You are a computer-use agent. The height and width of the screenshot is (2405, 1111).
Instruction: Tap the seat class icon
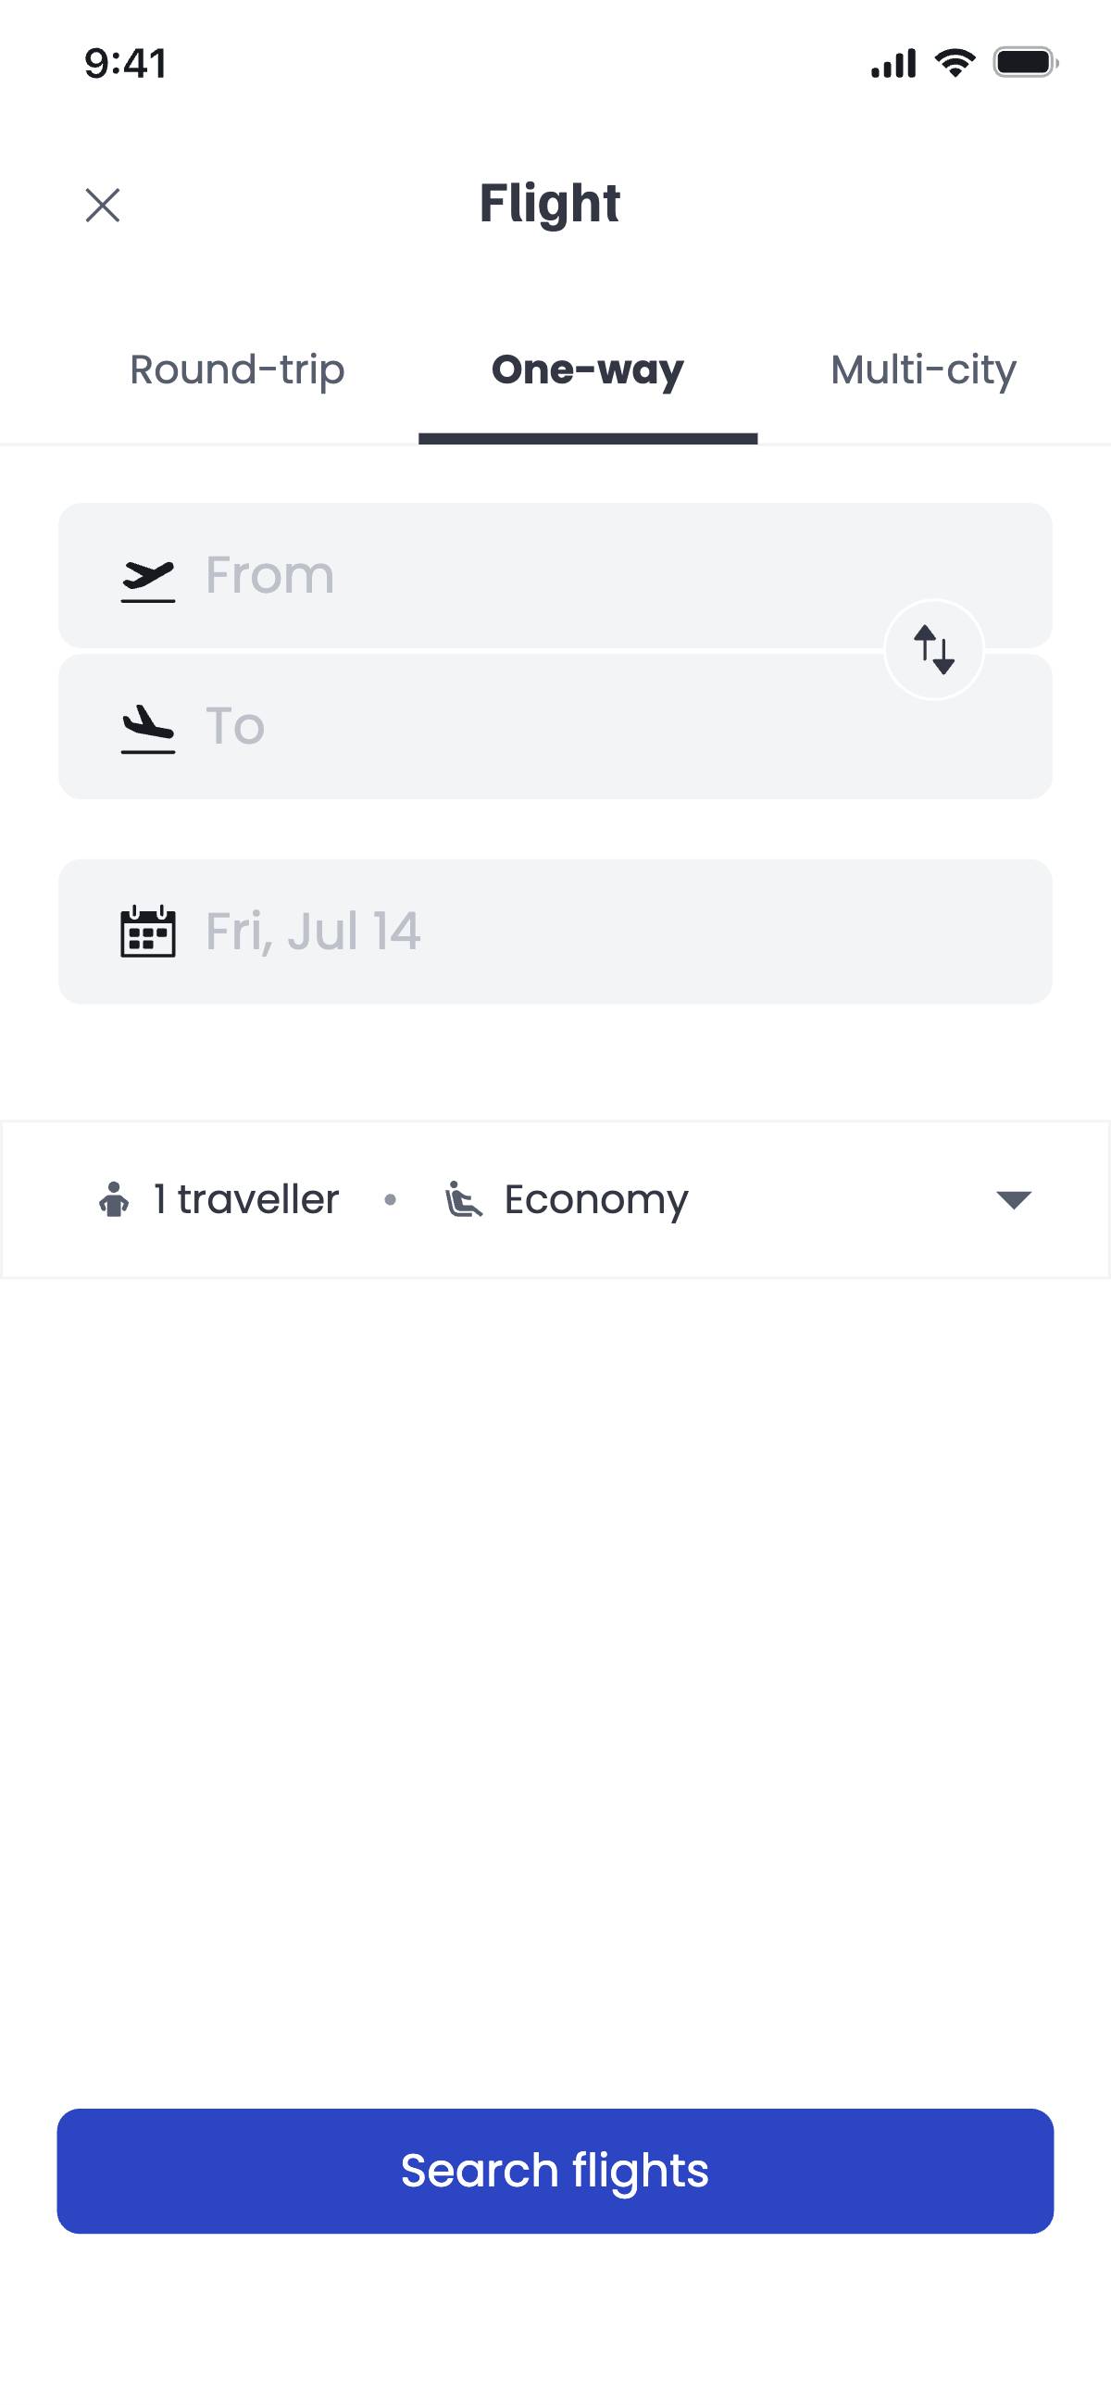pyautogui.click(x=463, y=1199)
